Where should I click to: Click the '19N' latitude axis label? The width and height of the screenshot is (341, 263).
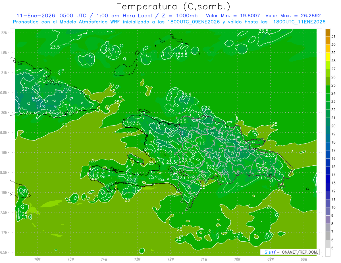5,153
